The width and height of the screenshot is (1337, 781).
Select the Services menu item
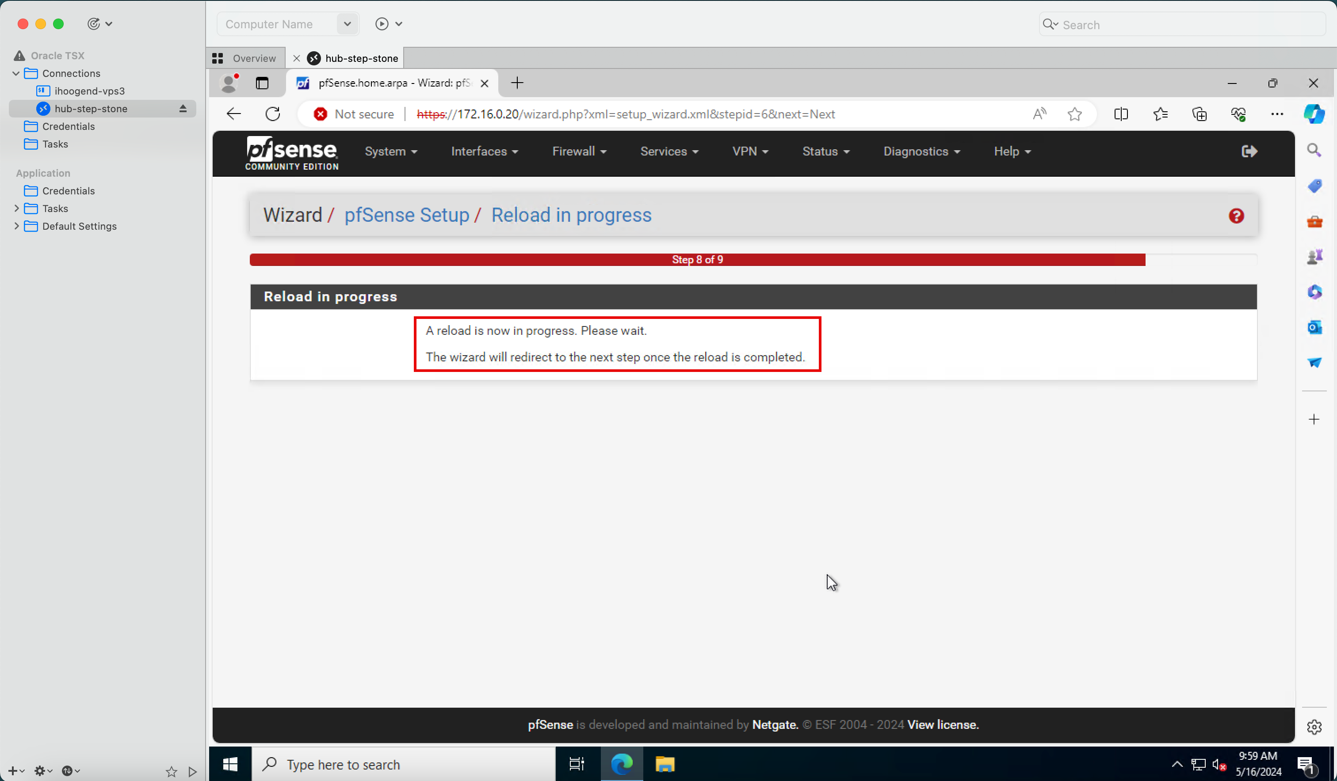pyautogui.click(x=669, y=152)
